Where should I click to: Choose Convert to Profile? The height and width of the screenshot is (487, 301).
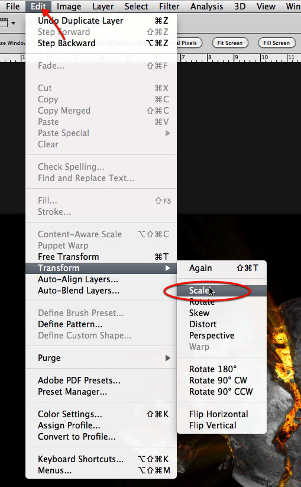coord(101,436)
